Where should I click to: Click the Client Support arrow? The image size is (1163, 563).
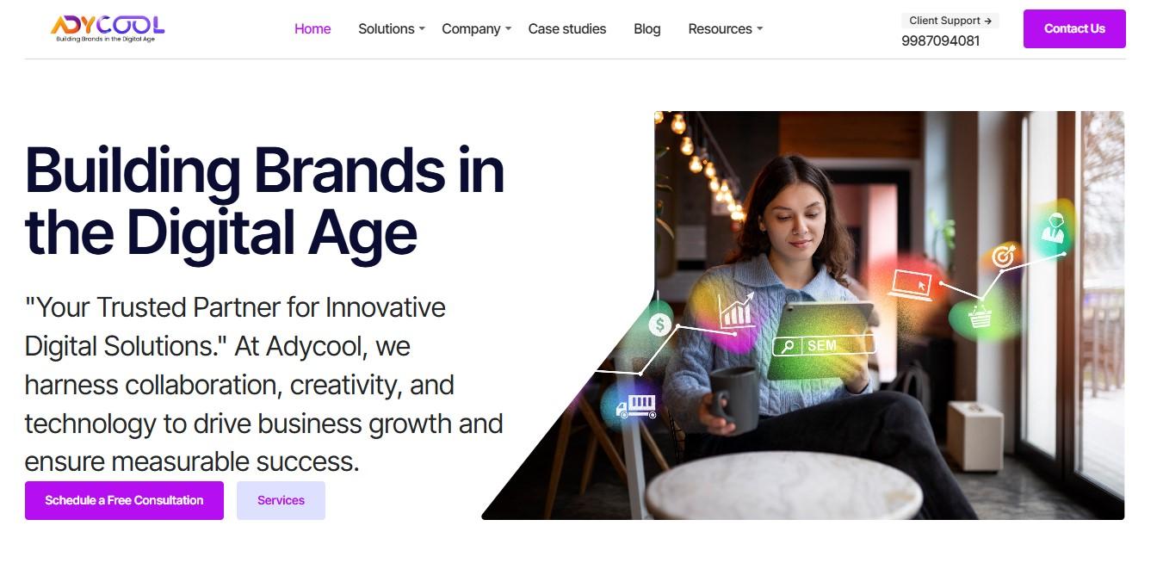coord(987,21)
